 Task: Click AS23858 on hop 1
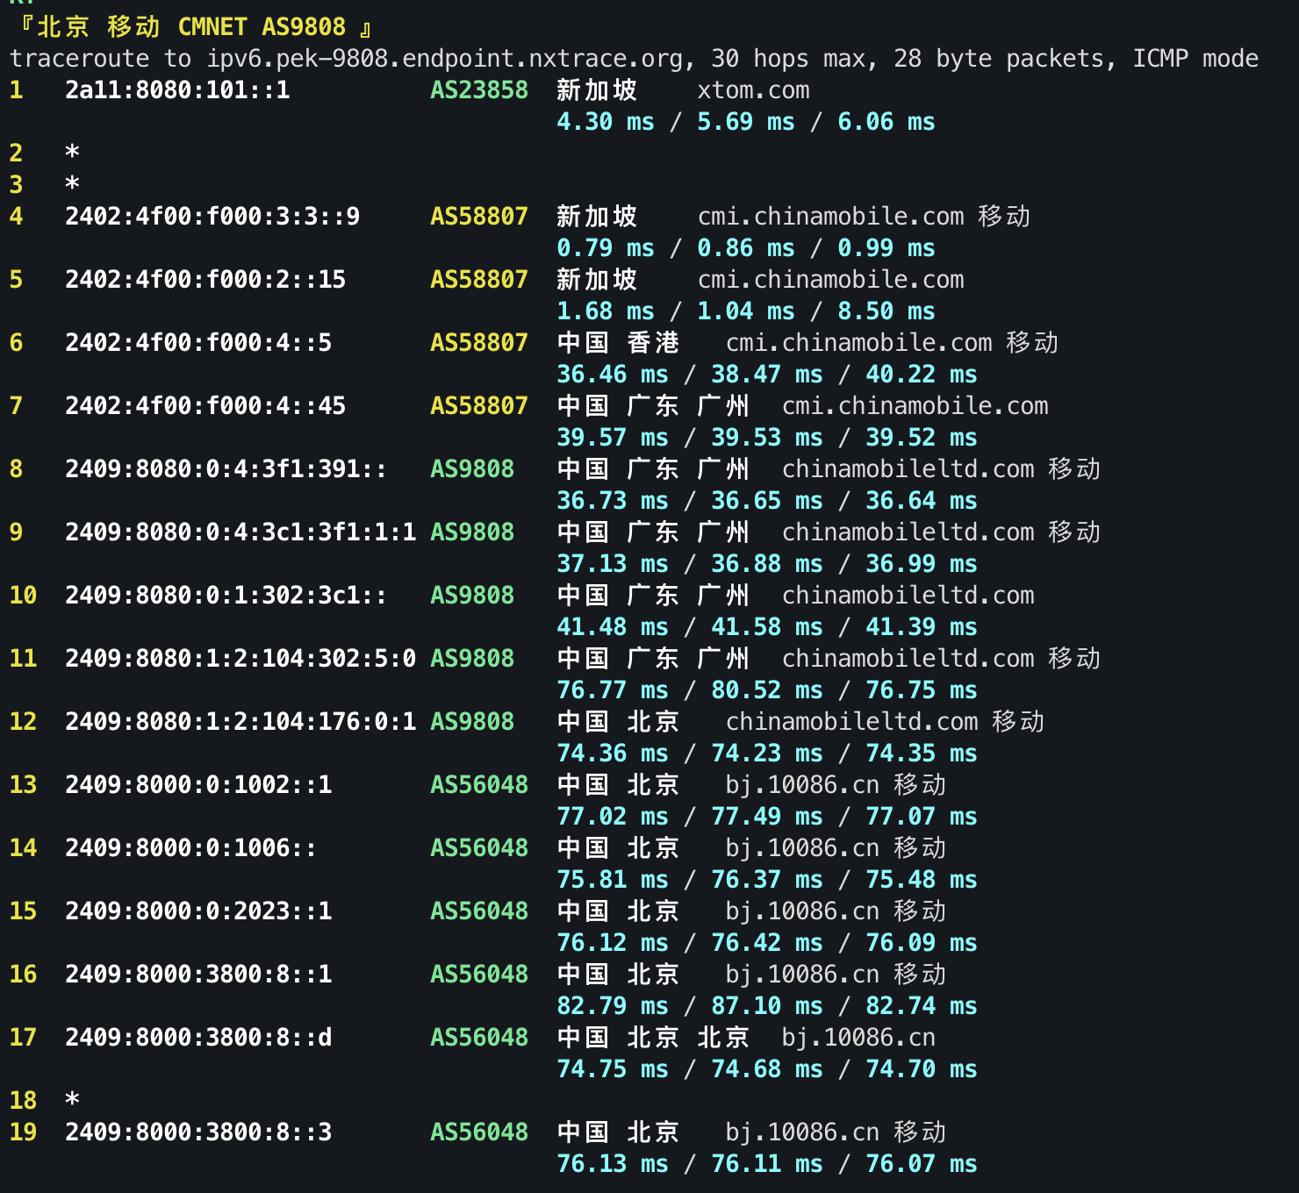(x=479, y=90)
